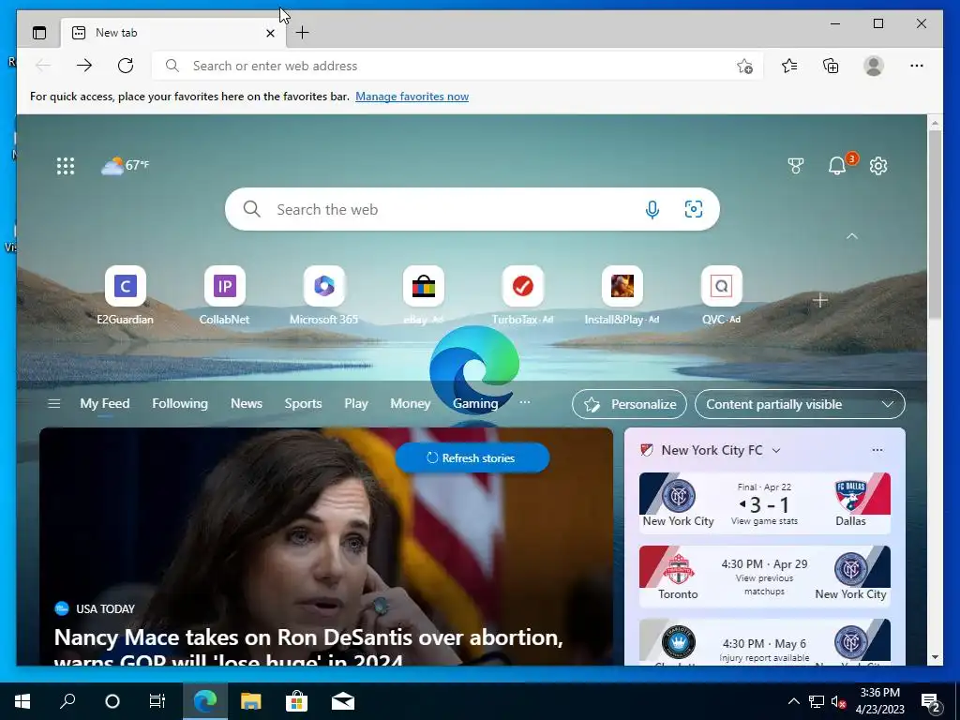Start voice search with microphone icon

click(x=652, y=209)
